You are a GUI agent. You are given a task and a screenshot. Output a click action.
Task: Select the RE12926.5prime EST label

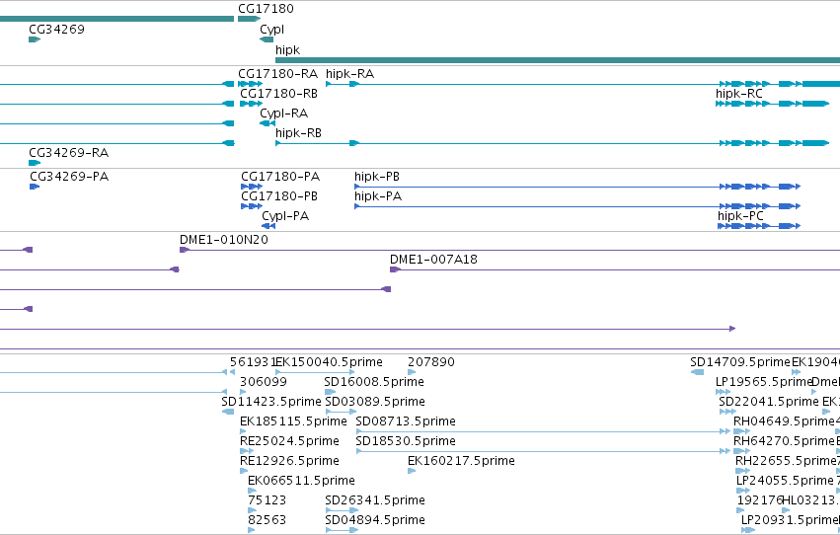[289, 462]
